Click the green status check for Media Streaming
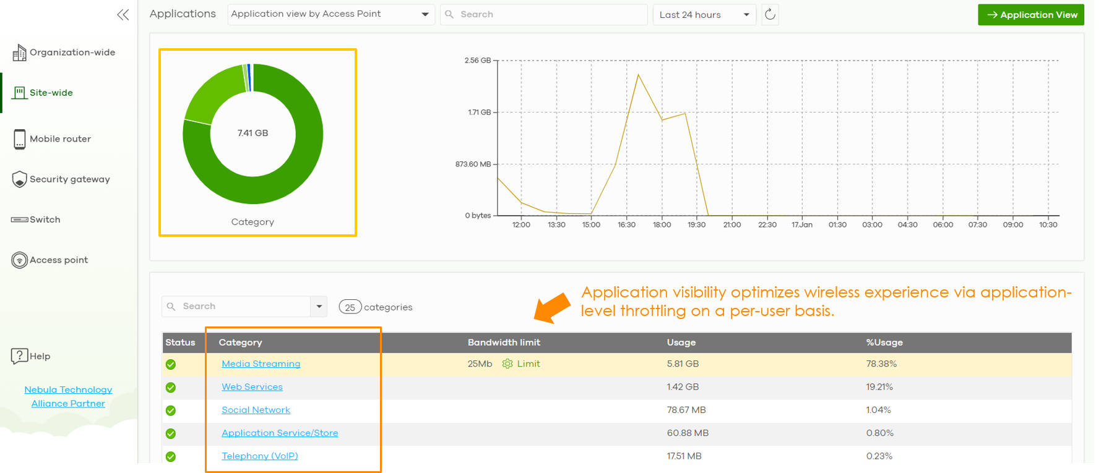 click(171, 365)
